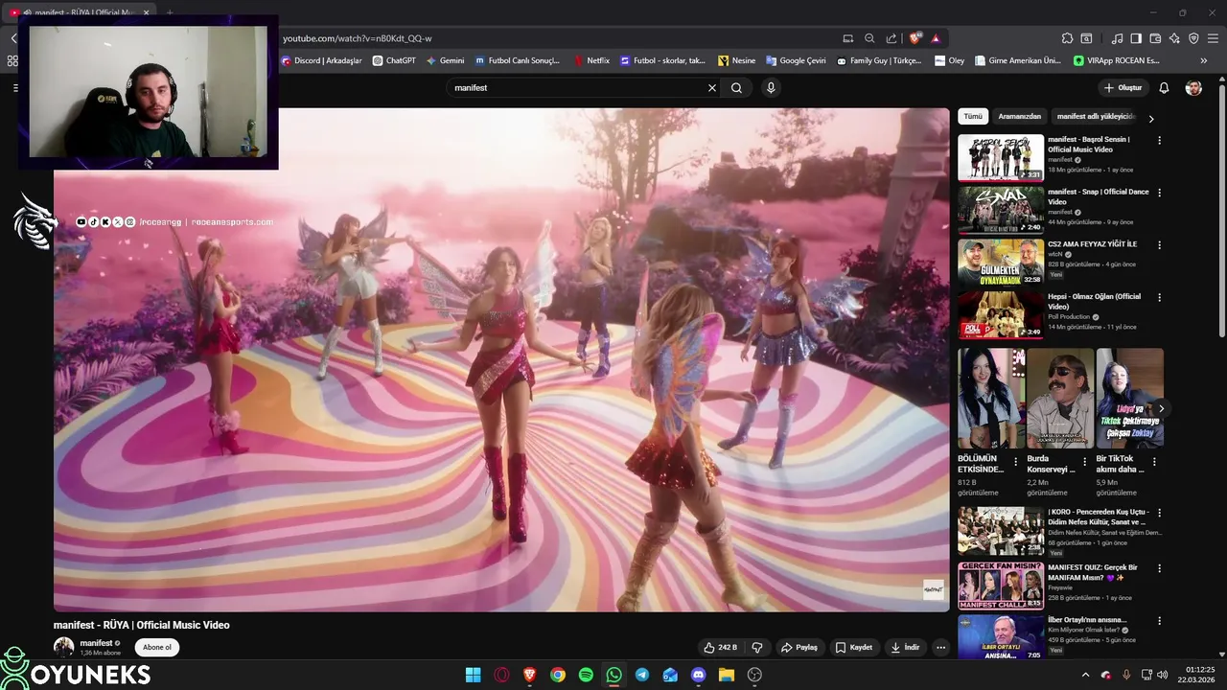The height and width of the screenshot is (690, 1227).
Task: Clear the search text with the X
Action: pyautogui.click(x=712, y=87)
